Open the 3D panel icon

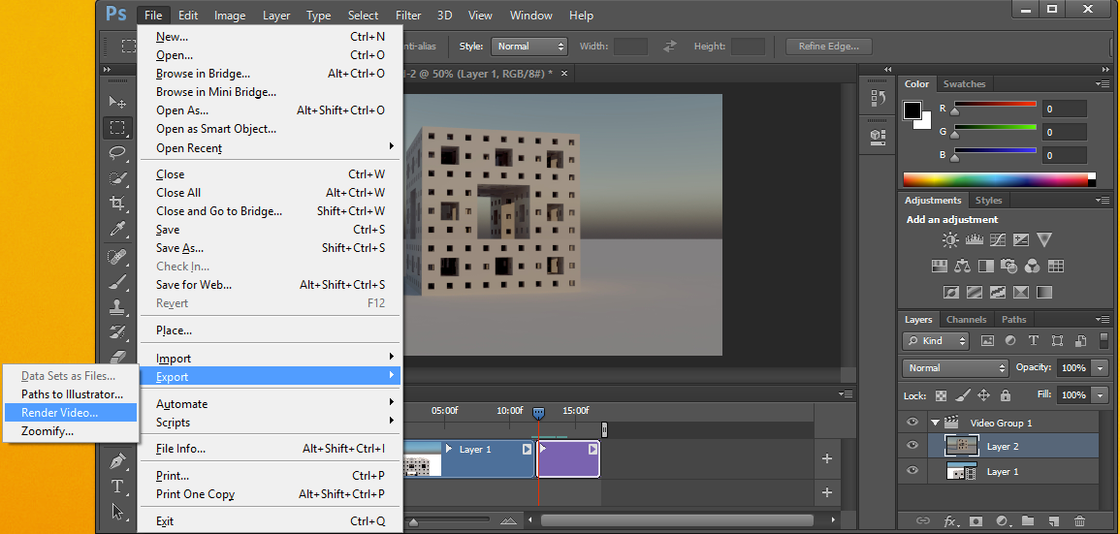[x=878, y=136]
